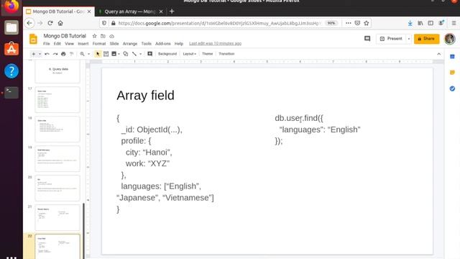Switch to the Query an Array tab
This screenshot has width=460, height=259.
[x=130, y=12]
